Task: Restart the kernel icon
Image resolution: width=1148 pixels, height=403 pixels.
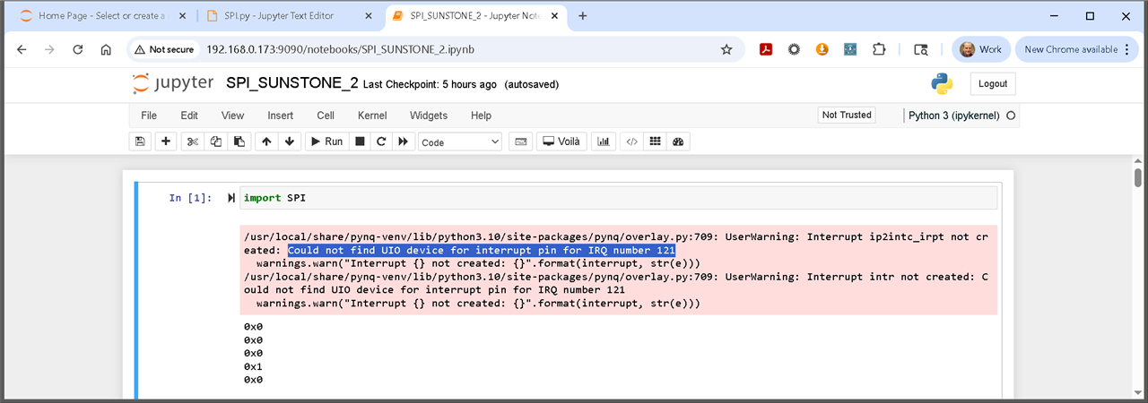Action: (x=381, y=141)
